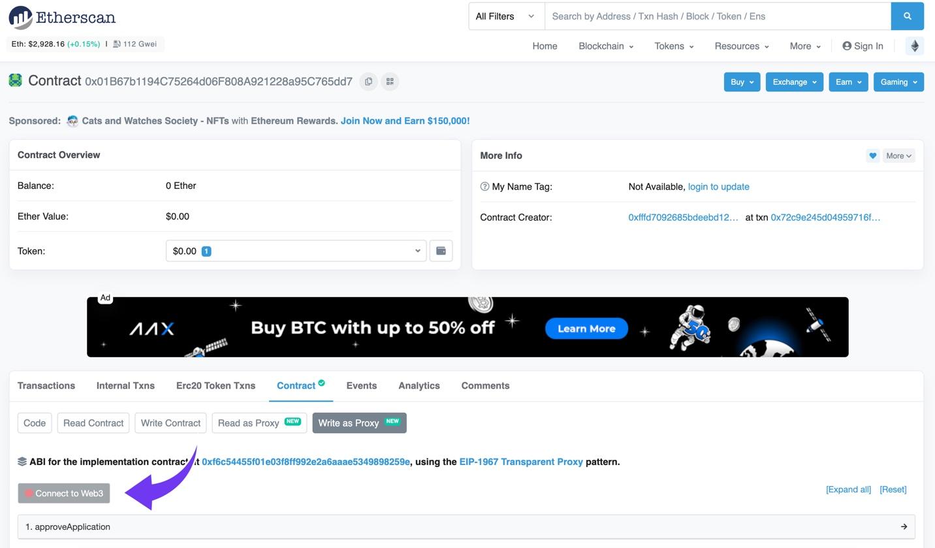Switch to the Transactions tab
Screen dimensions: 935x548
pos(46,385)
